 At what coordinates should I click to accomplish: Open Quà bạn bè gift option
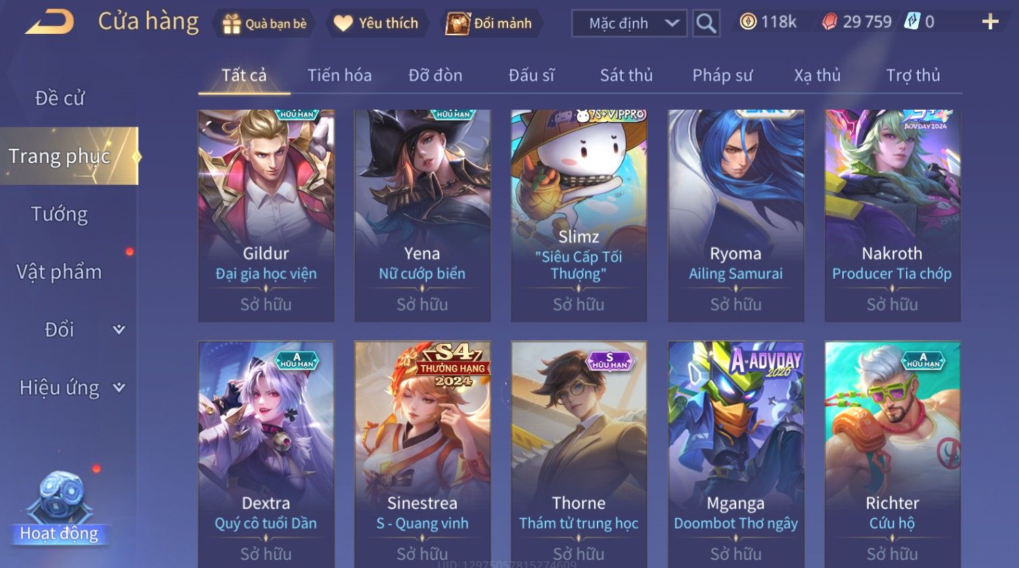(x=265, y=24)
